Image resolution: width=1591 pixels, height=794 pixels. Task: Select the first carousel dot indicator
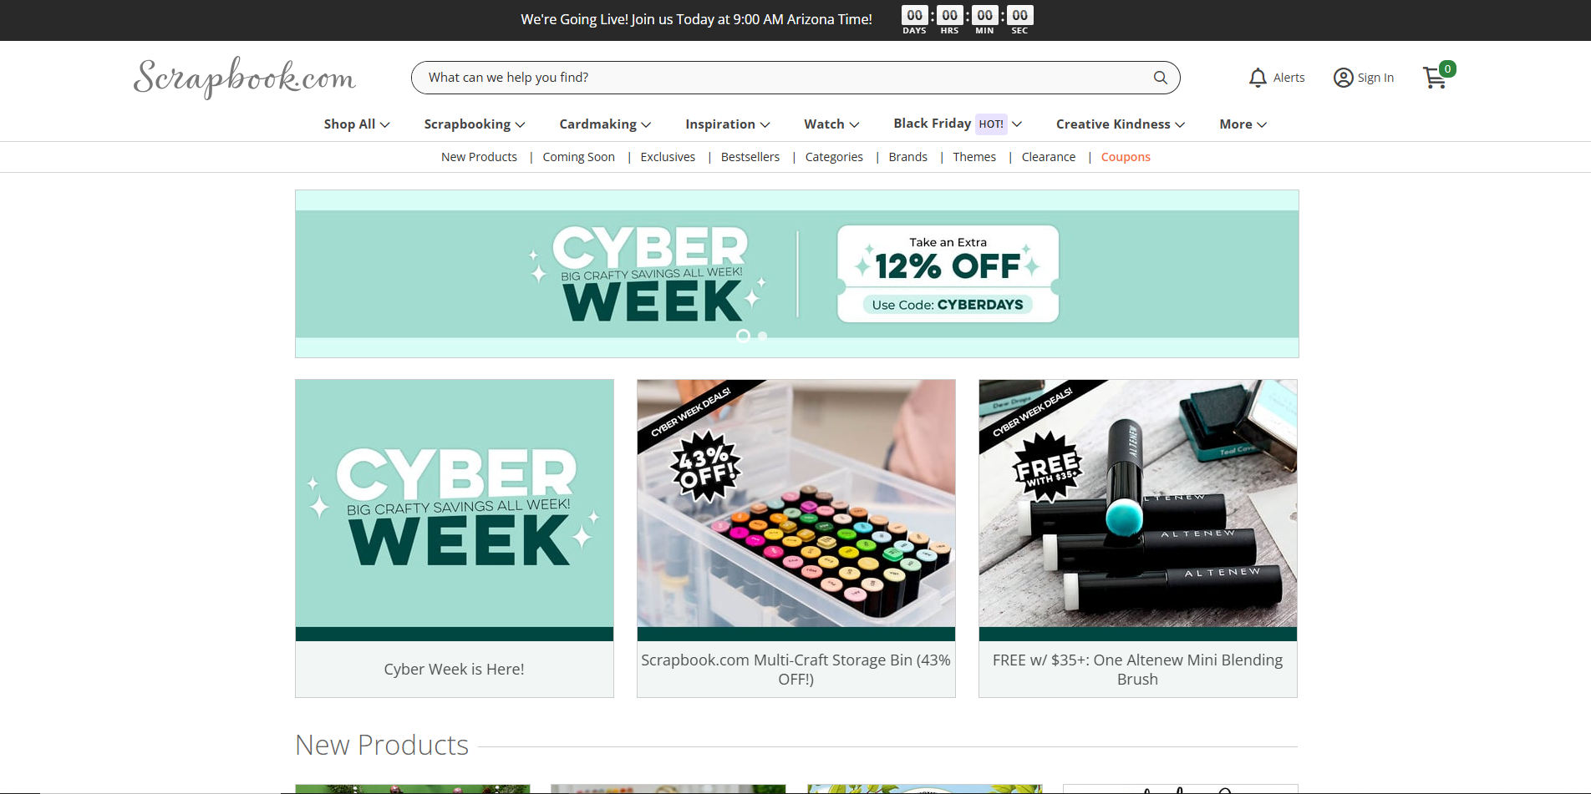tap(743, 336)
